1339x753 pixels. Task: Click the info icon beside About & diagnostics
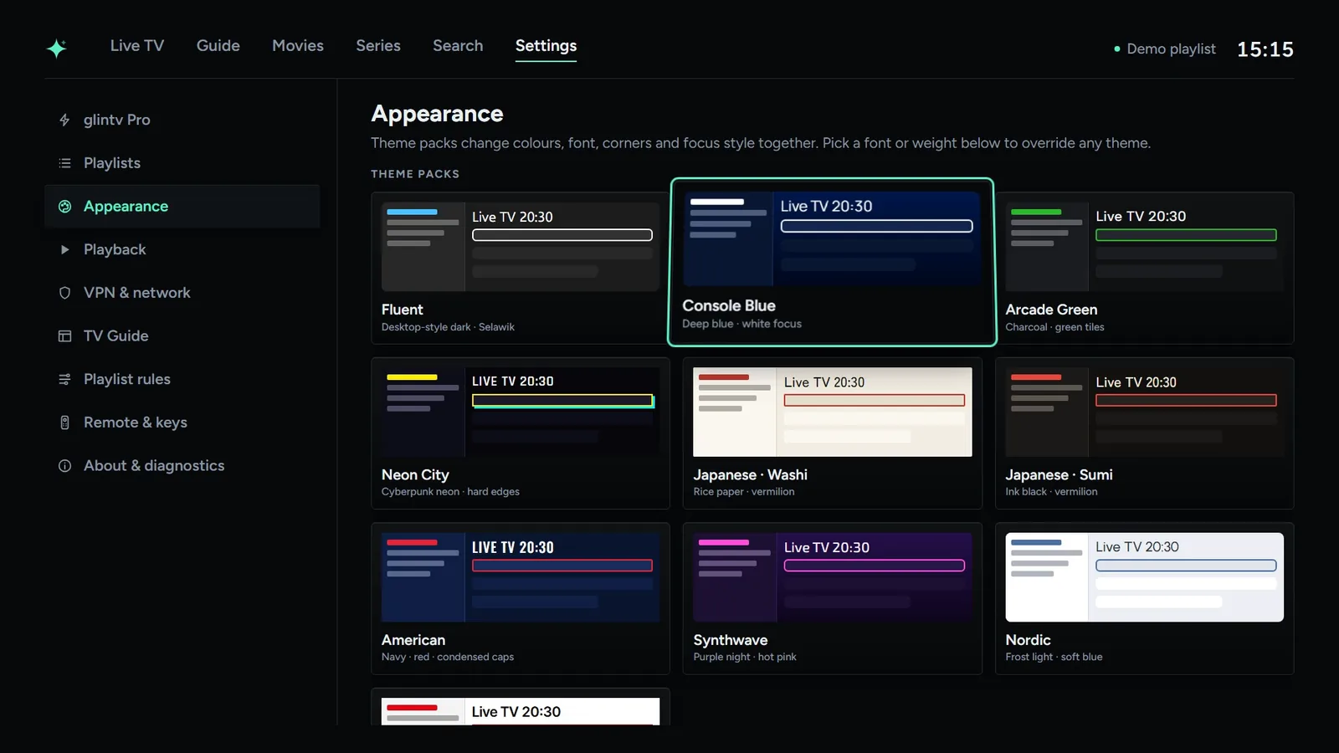pyautogui.click(x=64, y=466)
